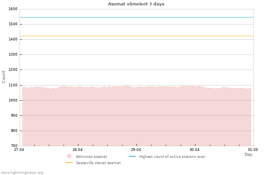
Task: Select the 'Aktiiviset asemat' legend label
Action: (x=91, y=157)
